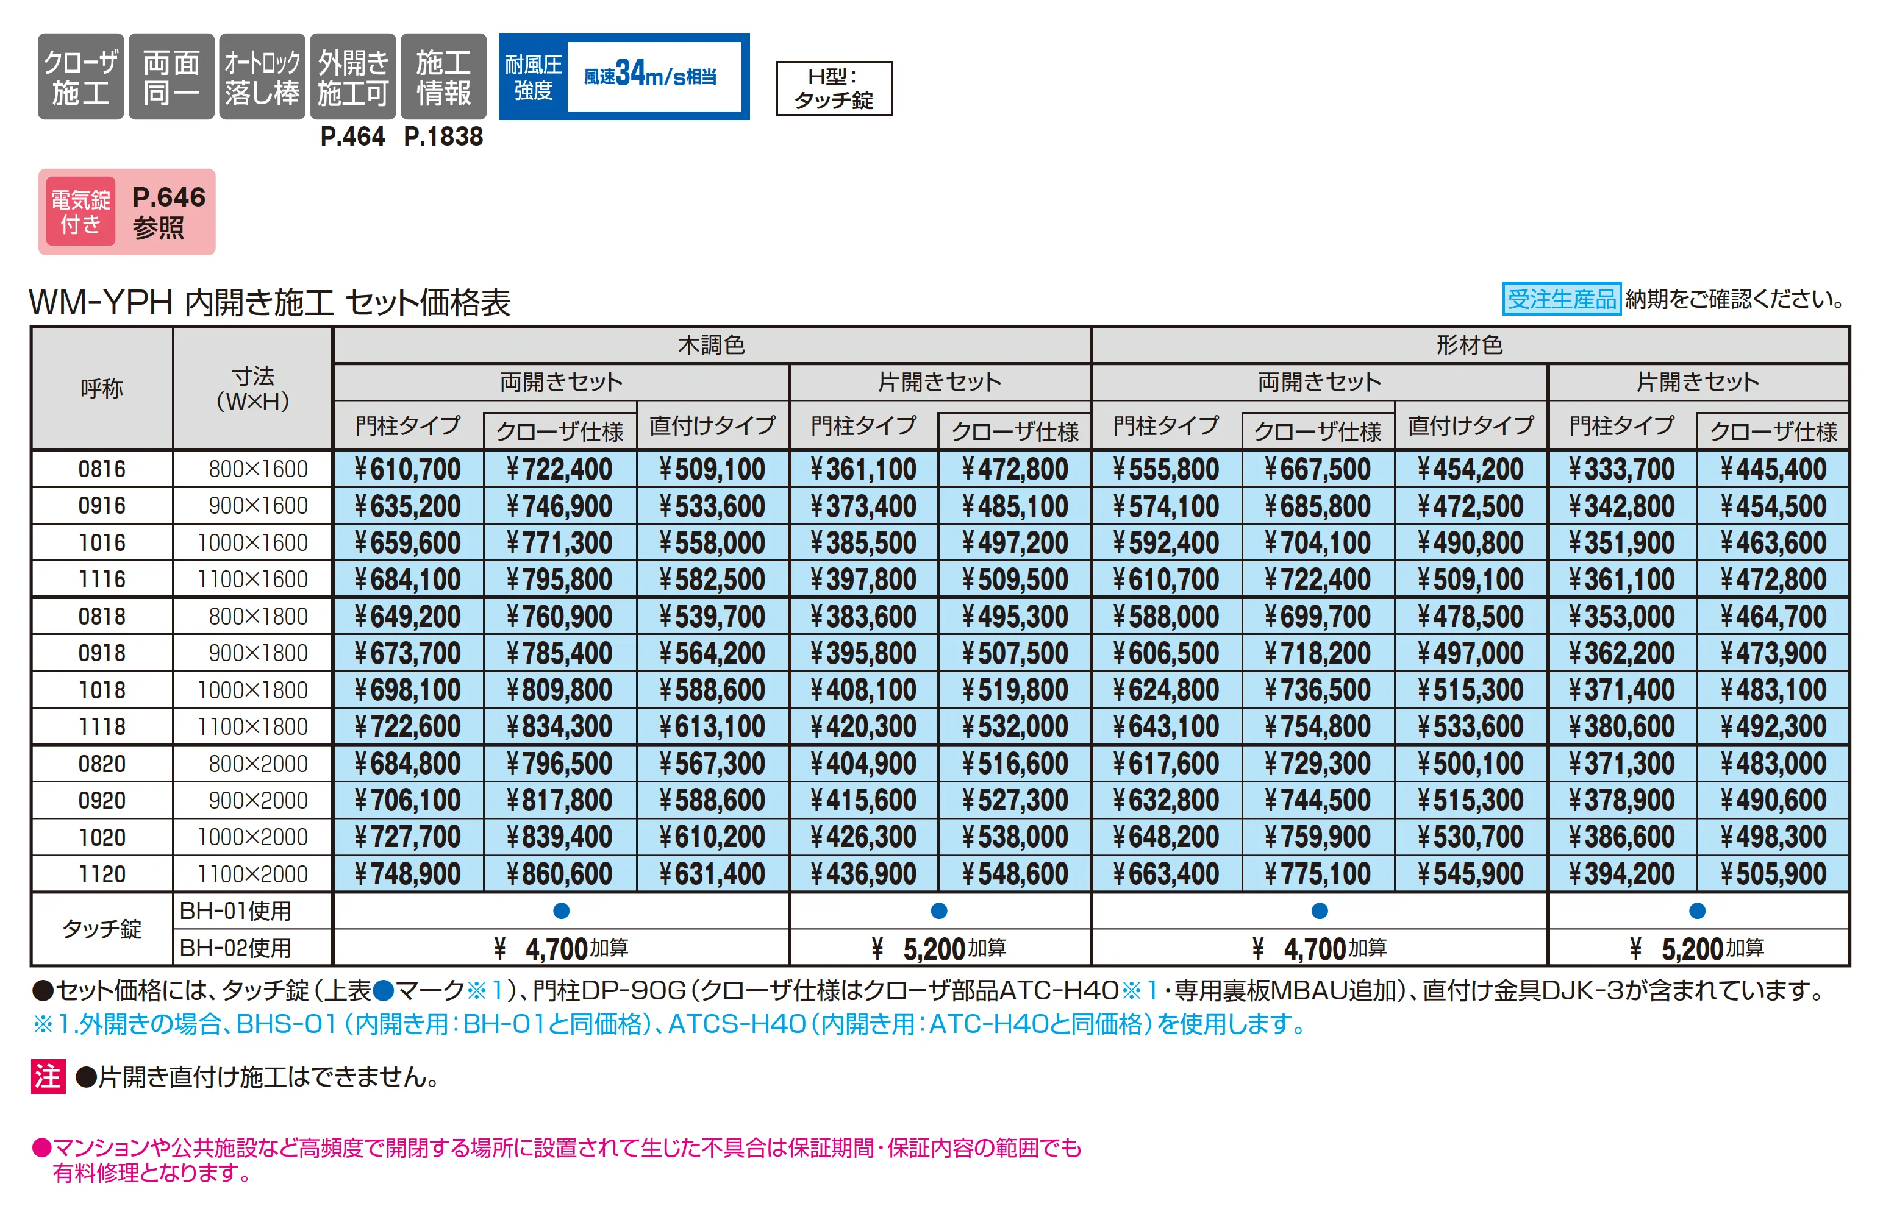Viewport: 1883px width, 1220px height.
Task: Click the 呼称 header cell
Action: 102,388
